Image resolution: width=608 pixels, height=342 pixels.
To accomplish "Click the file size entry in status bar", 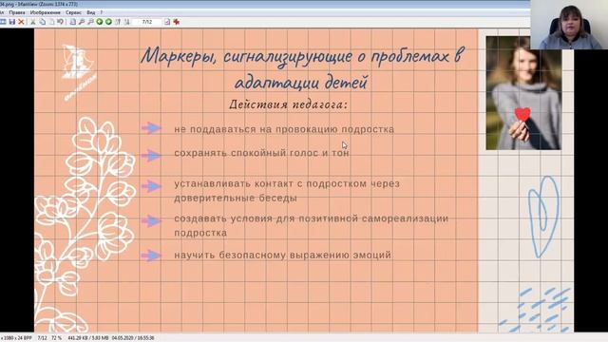I will (x=87, y=338).
